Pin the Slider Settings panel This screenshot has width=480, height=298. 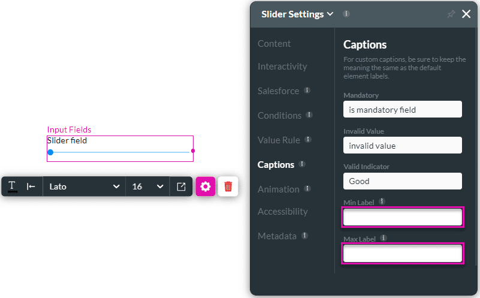point(451,14)
